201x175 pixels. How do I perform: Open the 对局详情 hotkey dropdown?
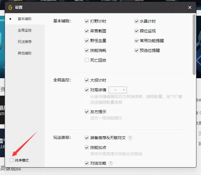pos(118,90)
